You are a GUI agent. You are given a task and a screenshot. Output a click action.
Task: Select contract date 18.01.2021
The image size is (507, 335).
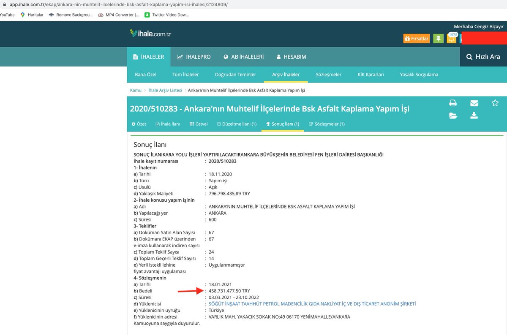[x=220, y=284]
